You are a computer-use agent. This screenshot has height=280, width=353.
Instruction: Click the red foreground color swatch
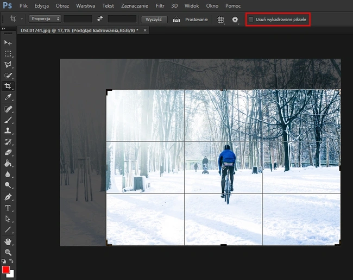click(5, 269)
